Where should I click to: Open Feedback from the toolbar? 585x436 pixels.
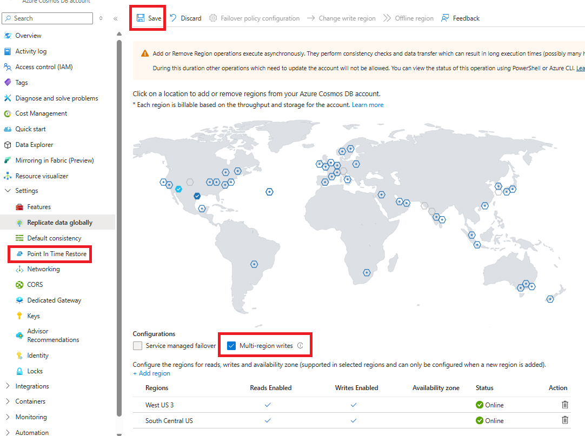click(460, 18)
